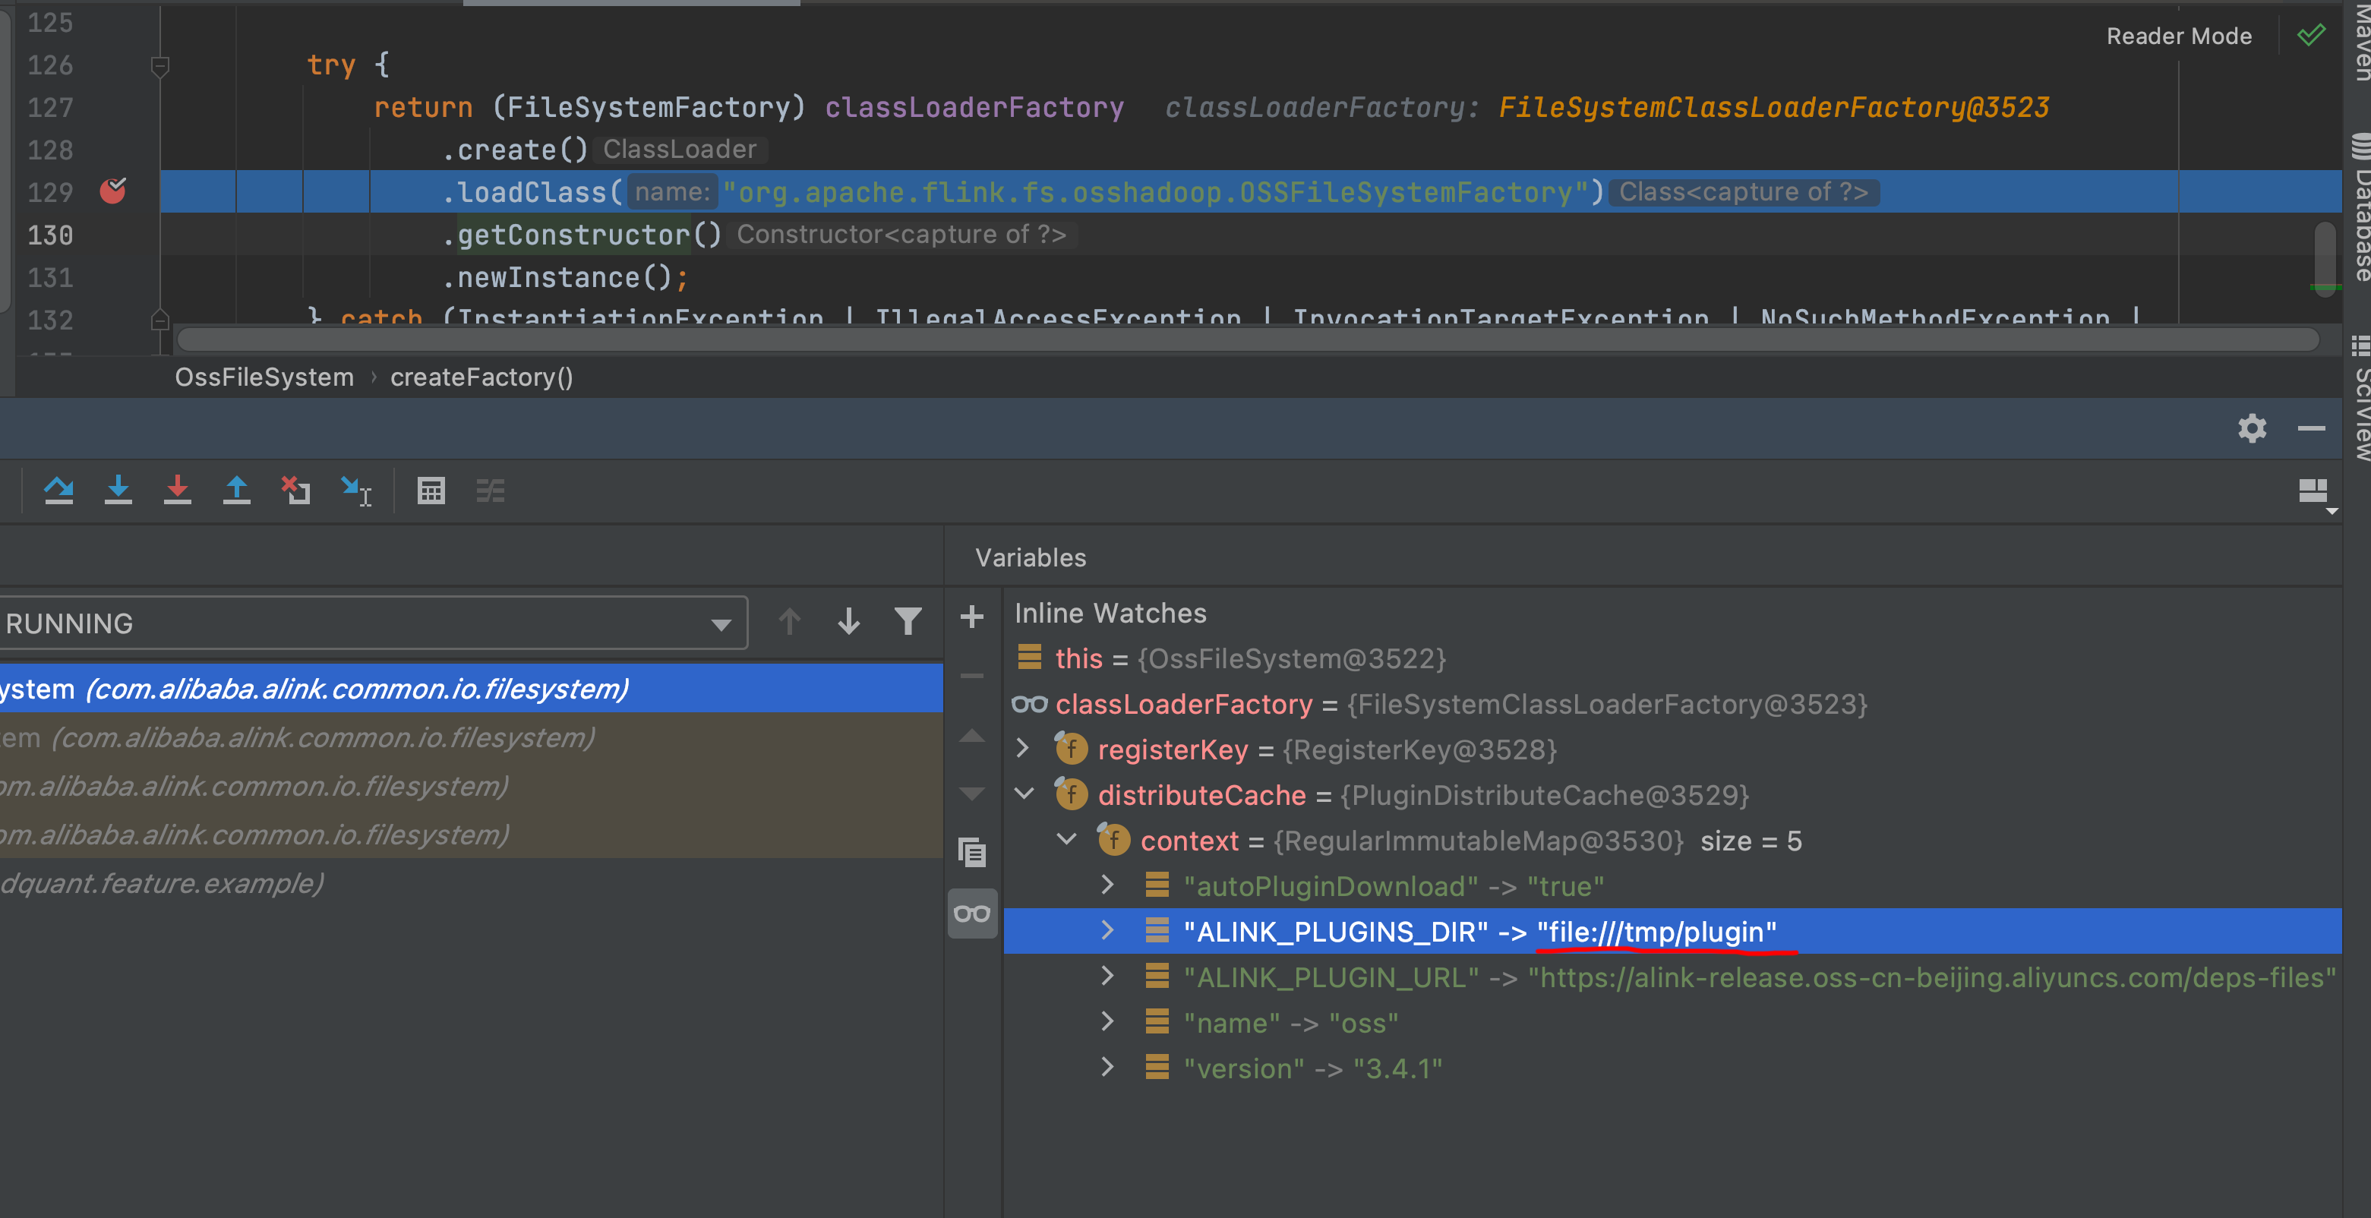The height and width of the screenshot is (1218, 2371).
Task: Click the Force Step Into red arrow
Action: pos(177,490)
